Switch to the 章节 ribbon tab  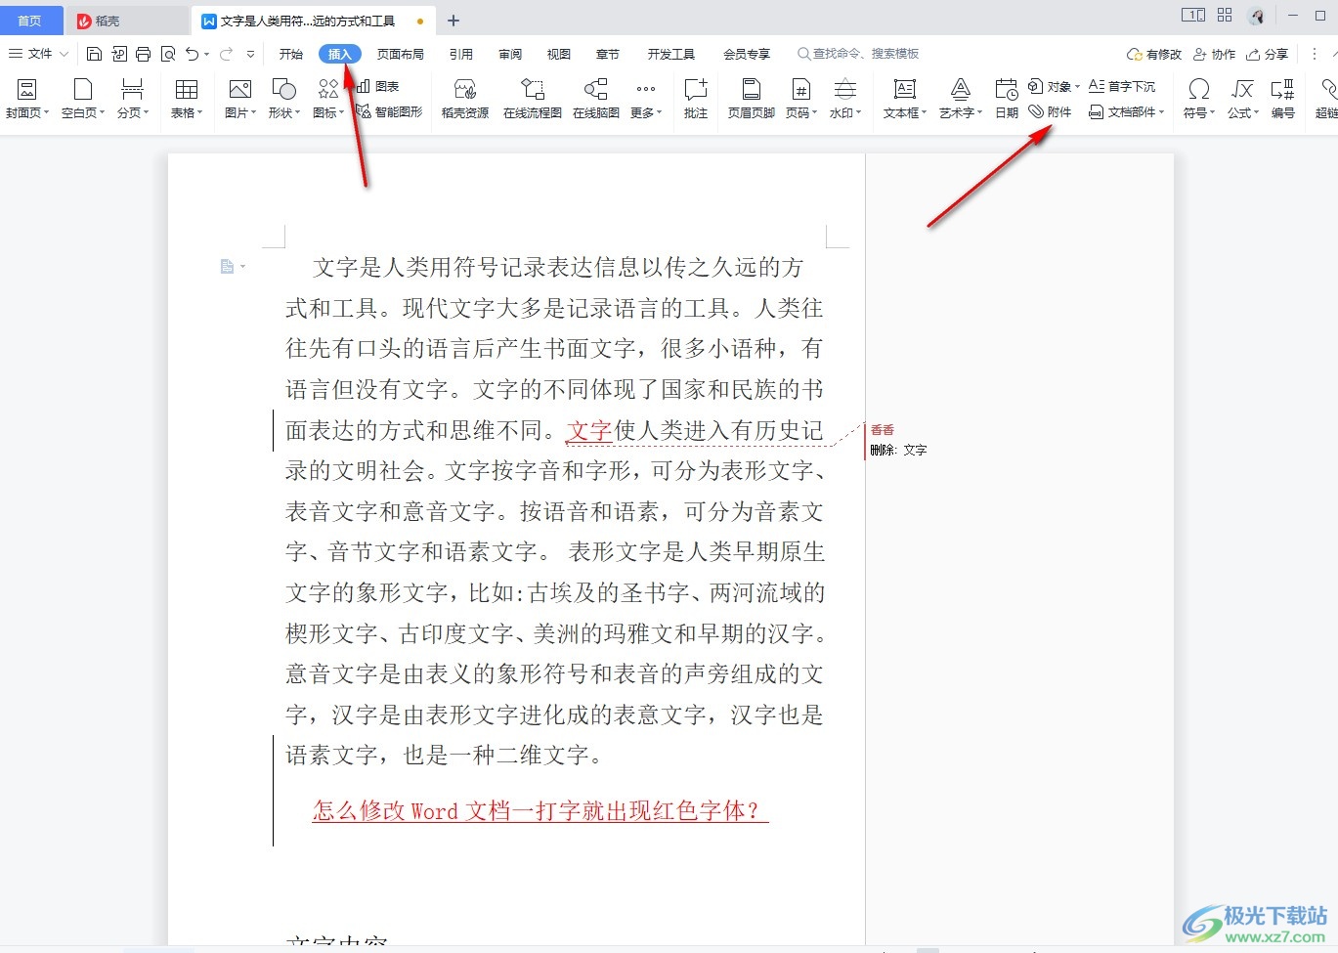(608, 54)
